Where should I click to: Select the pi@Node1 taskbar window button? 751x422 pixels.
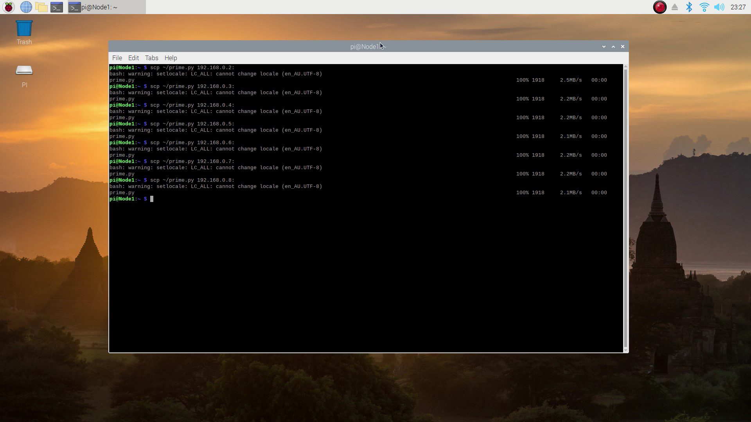(x=106, y=7)
